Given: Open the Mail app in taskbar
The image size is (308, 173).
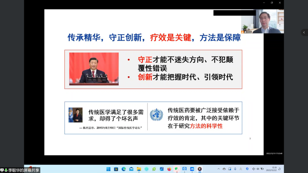Looking at the screenshot, I should [131, 169].
